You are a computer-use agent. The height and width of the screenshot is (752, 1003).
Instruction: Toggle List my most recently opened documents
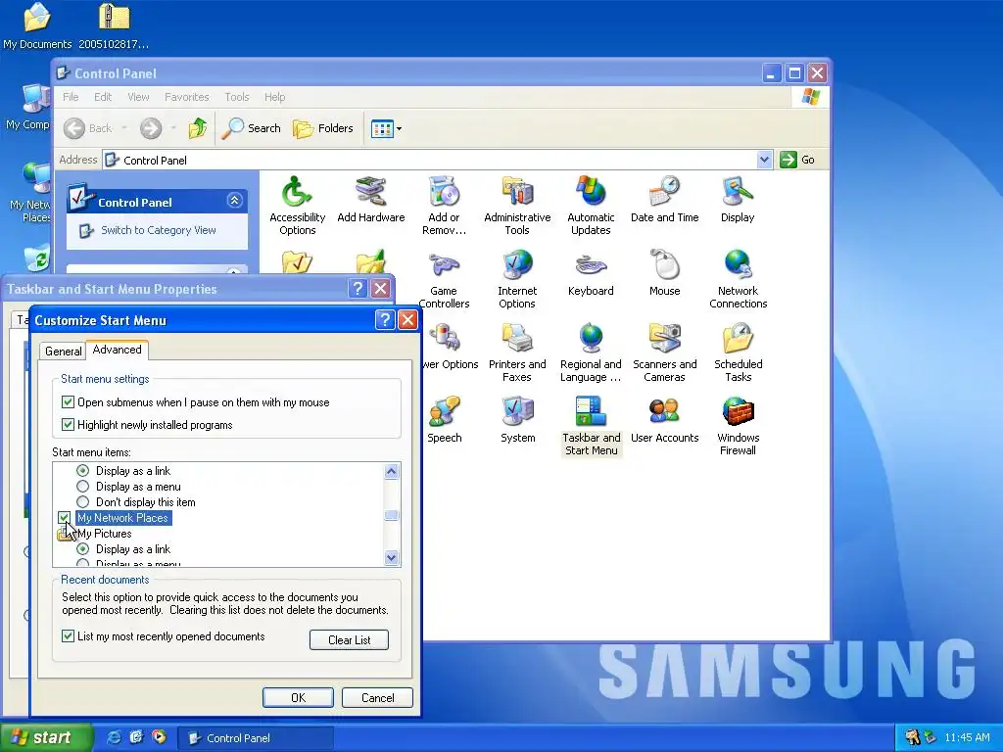[68, 636]
